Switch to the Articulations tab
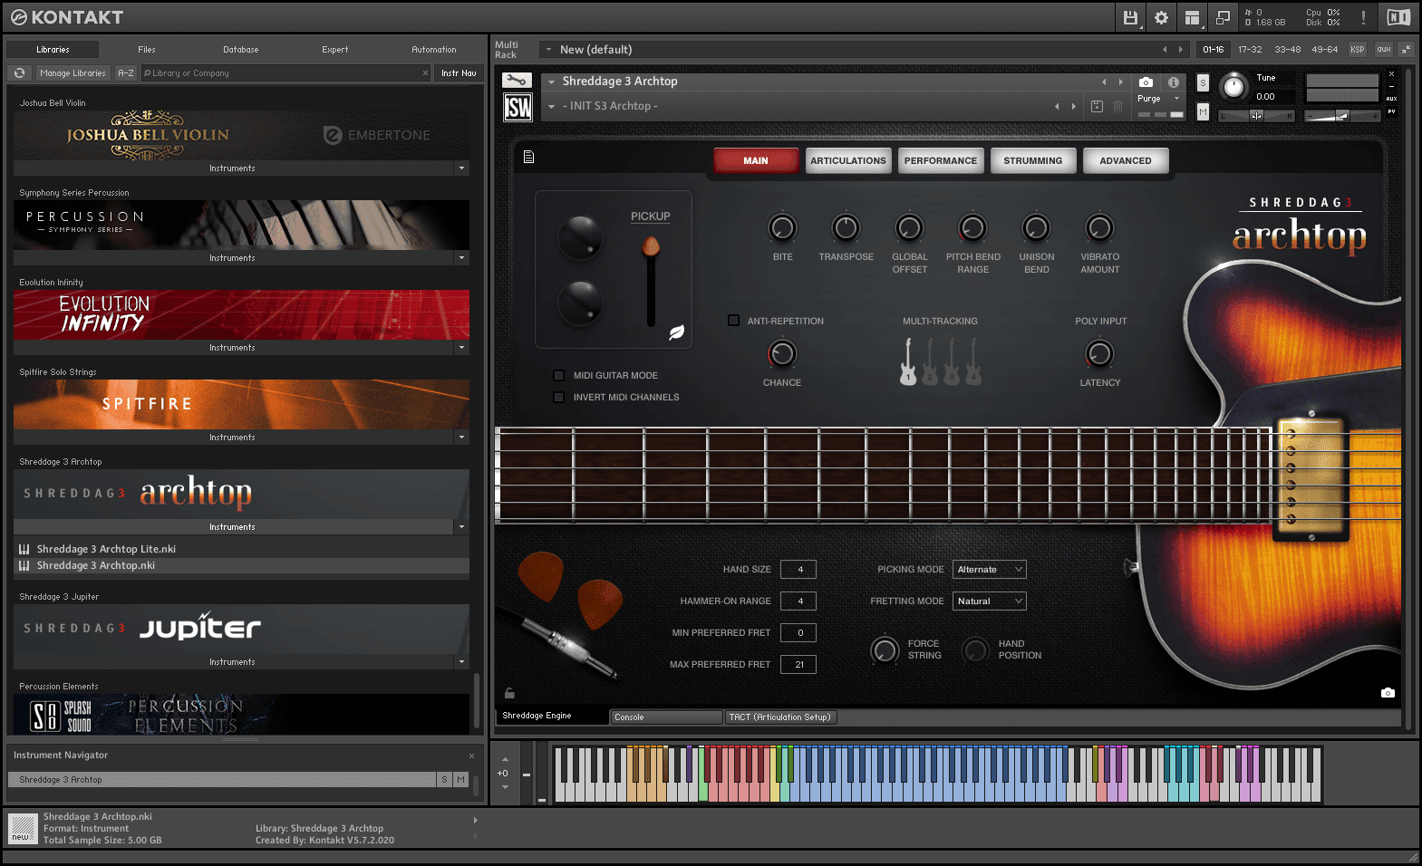Image resolution: width=1422 pixels, height=866 pixels. pyautogui.click(x=847, y=161)
